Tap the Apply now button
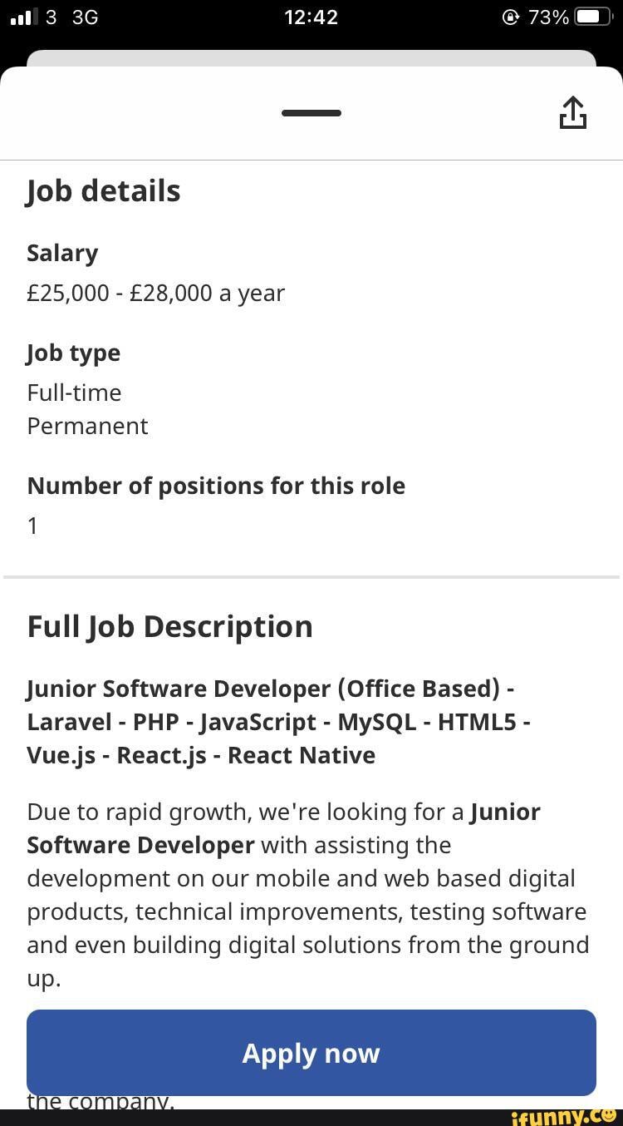The image size is (623, 1126). (311, 1053)
